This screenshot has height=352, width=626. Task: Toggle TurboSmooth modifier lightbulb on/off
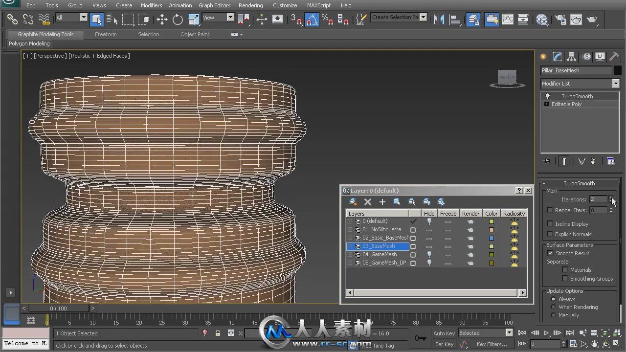[547, 96]
